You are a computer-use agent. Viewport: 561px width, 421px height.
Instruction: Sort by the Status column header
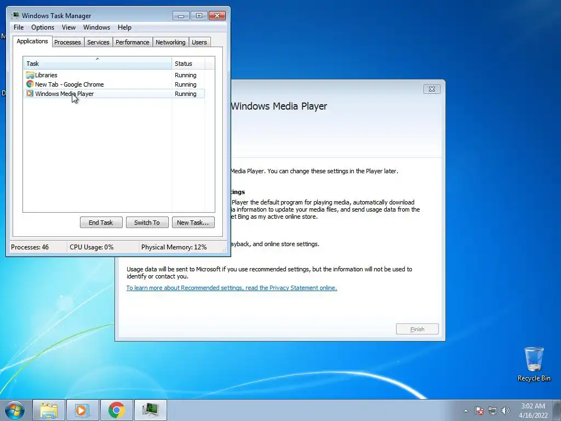coord(188,64)
